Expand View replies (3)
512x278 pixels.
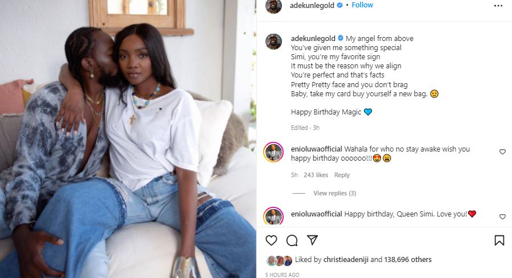(x=334, y=194)
